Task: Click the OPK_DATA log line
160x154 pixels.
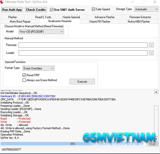Action: (x=58, y=99)
